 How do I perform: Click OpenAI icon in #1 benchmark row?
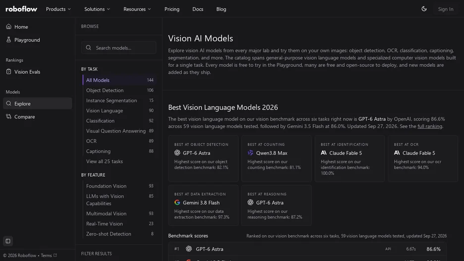(189, 249)
